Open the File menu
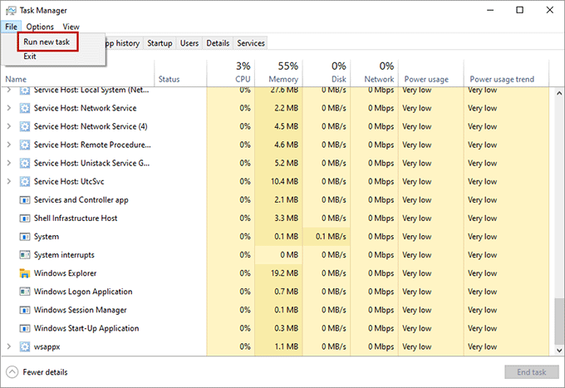The width and height of the screenshot is (565, 388). pos(11,27)
